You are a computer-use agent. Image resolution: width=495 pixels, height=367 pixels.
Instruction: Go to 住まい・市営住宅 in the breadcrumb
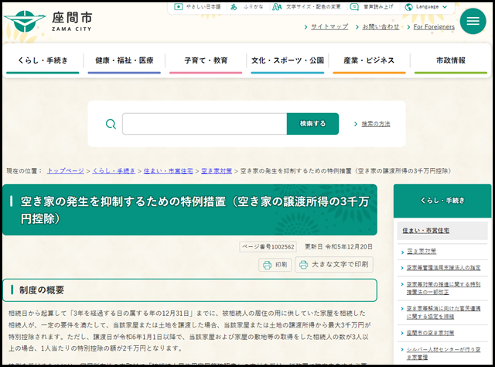pyautogui.click(x=169, y=171)
